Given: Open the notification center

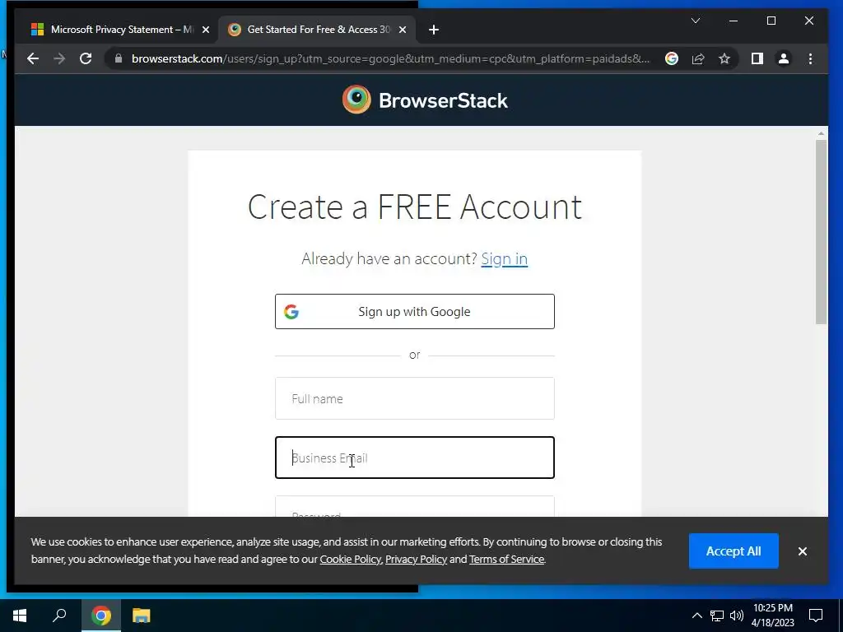Looking at the screenshot, I should coord(816,616).
